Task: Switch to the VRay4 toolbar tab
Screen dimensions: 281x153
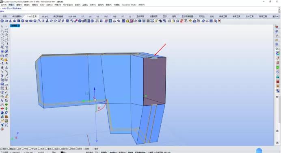Action: pyautogui.click(x=45, y=16)
